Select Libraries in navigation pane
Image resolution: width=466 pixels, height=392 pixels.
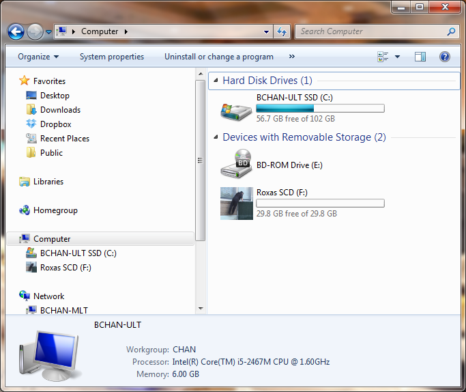pos(48,182)
